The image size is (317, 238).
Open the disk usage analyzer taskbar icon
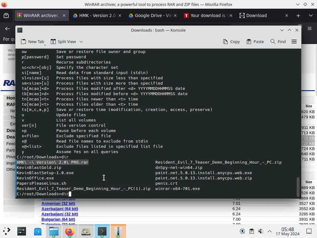[86, 231]
